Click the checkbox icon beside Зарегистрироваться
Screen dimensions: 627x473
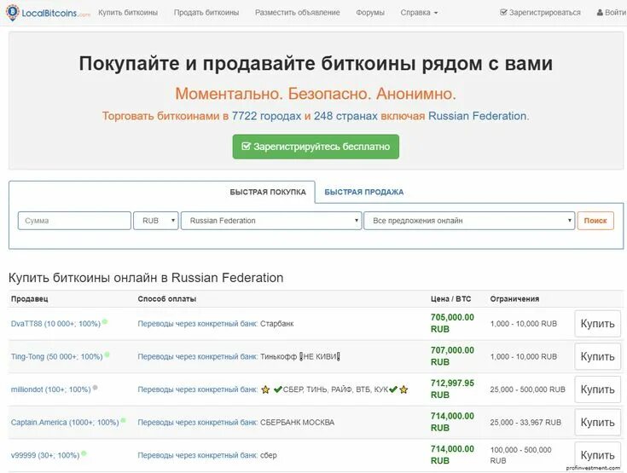(x=503, y=13)
